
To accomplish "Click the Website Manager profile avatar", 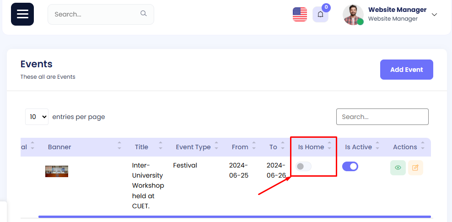I will [x=353, y=14].
